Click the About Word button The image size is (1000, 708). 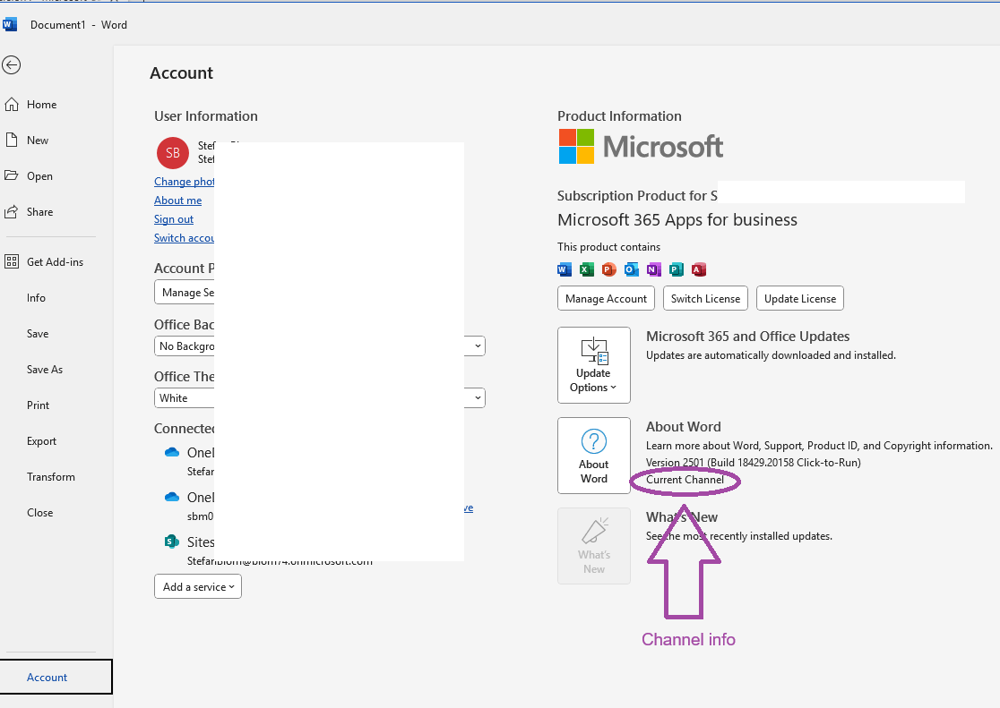594,456
